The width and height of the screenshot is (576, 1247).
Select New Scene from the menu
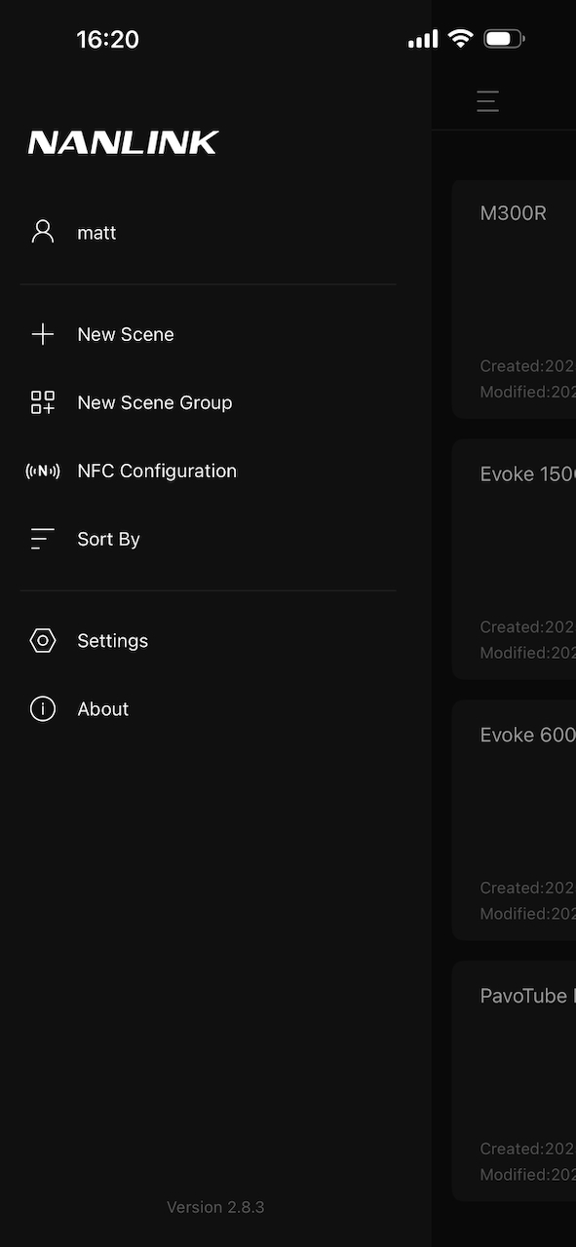126,334
